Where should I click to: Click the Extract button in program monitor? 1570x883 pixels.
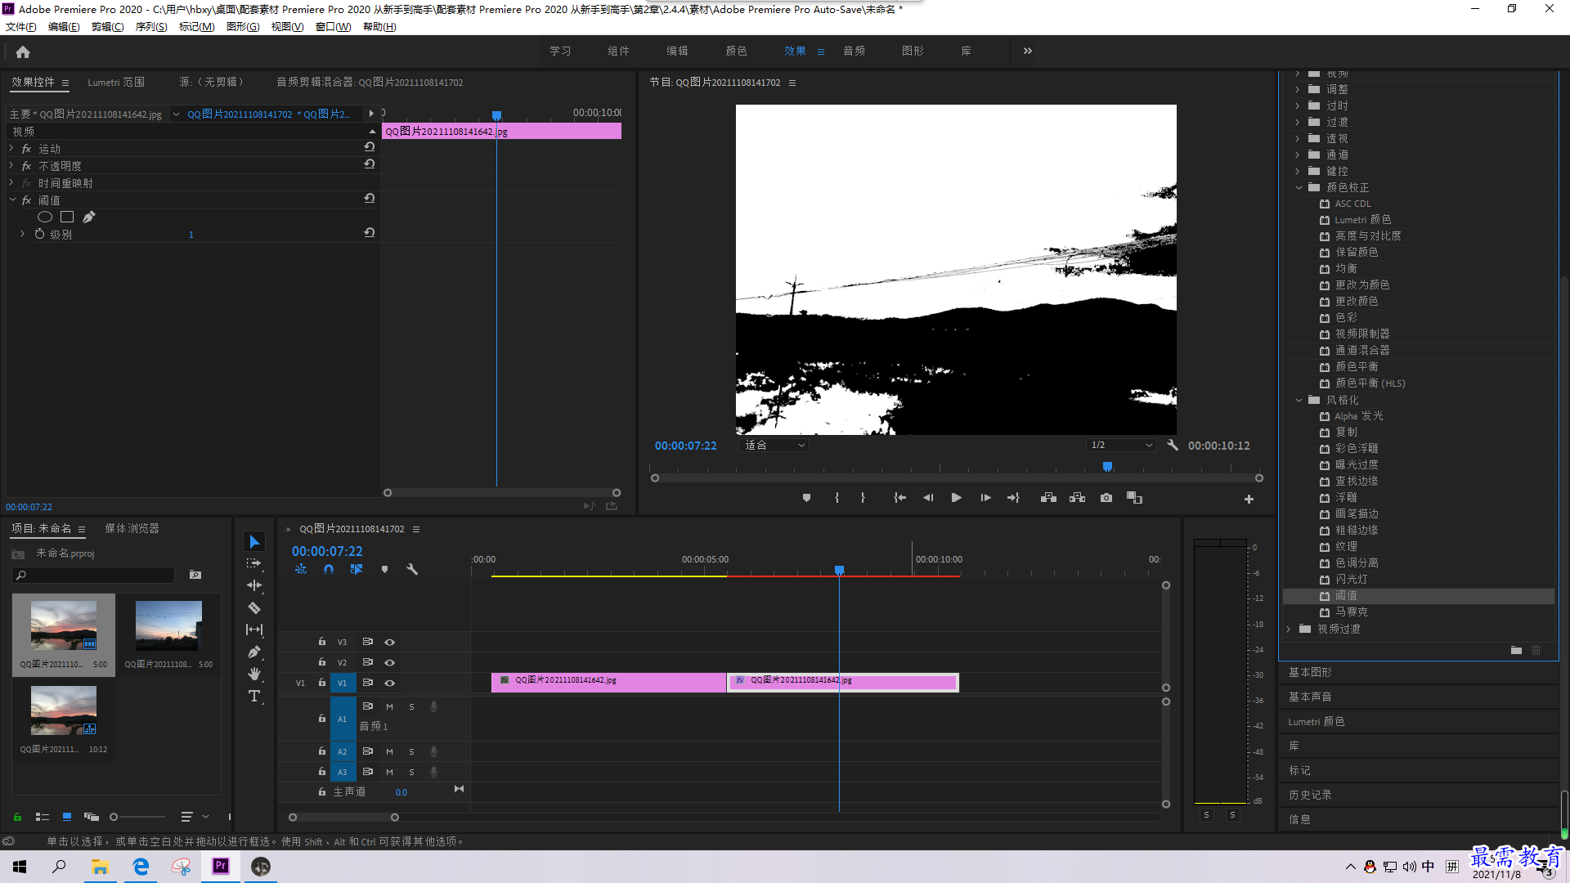coord(1077,498)
